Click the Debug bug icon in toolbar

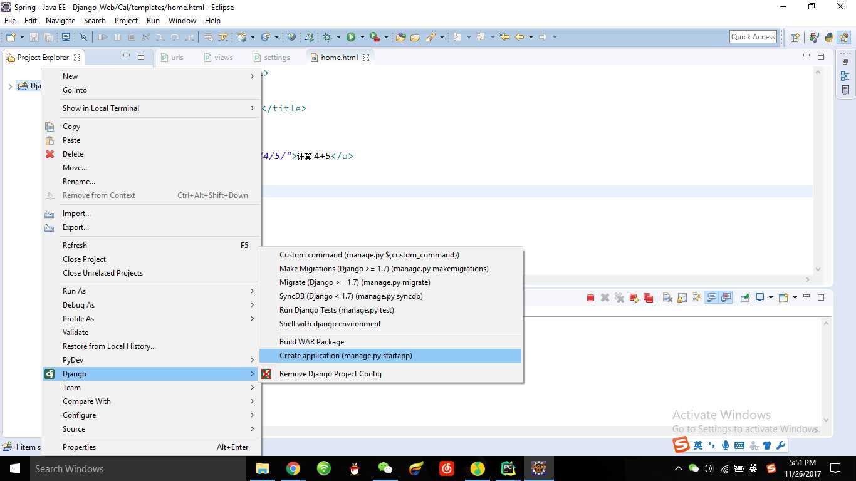[327, 37]
